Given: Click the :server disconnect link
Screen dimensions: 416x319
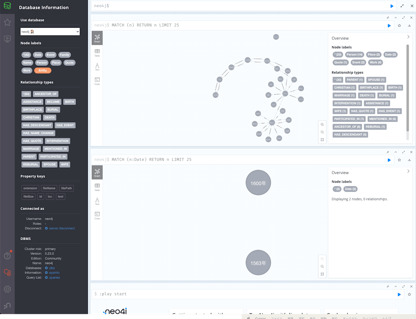Looking at the screenshot, I should click(61, 228).
